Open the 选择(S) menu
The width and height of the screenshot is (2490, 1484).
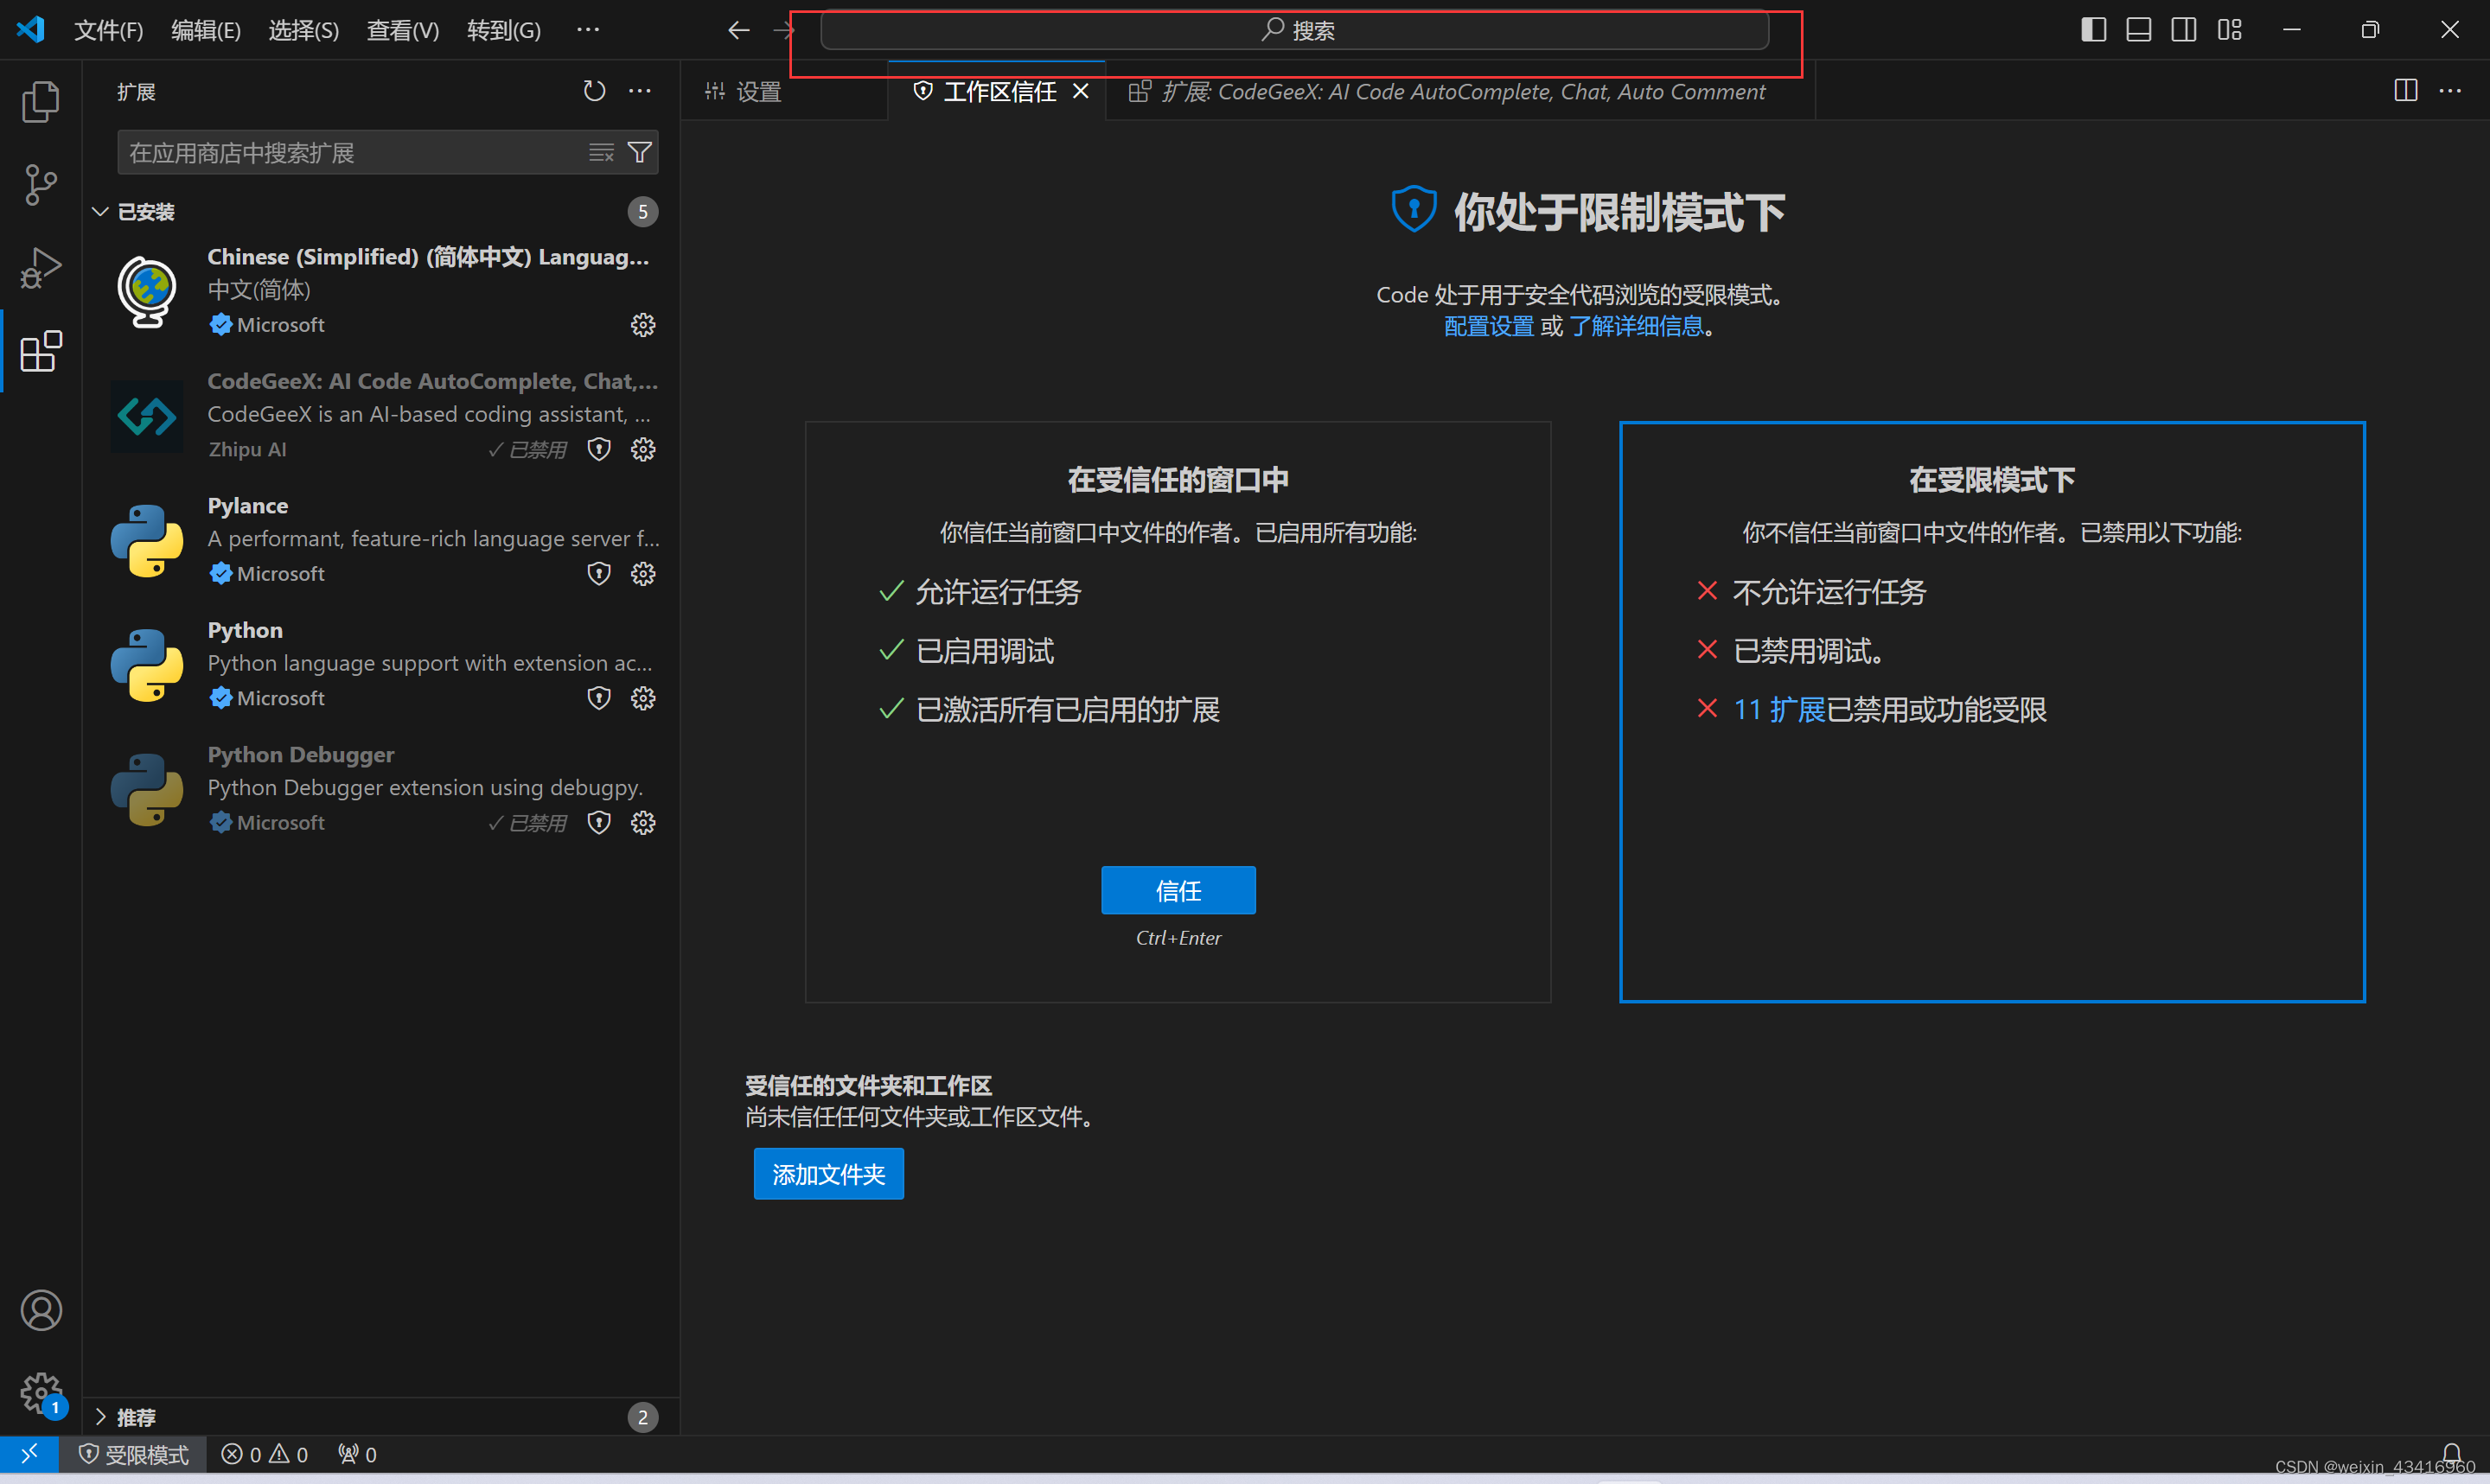point(304,30)
